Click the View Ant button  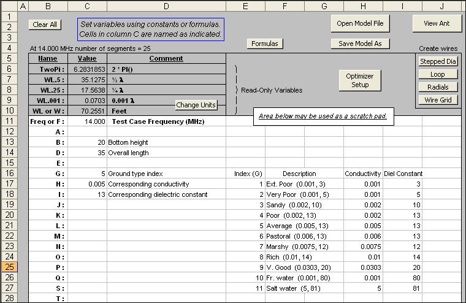pyautogui.click(x=437, y=23)
